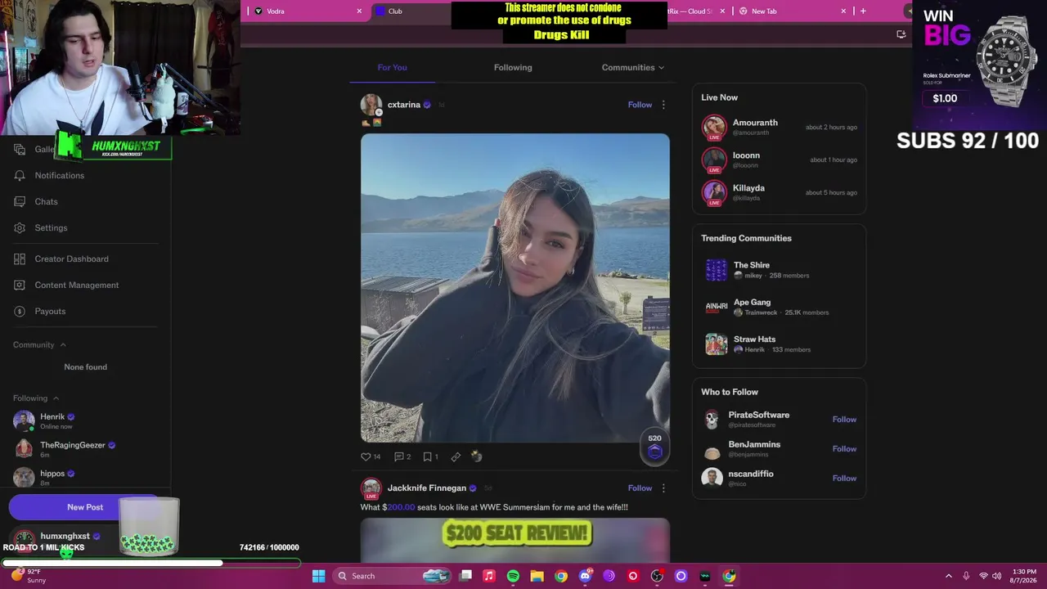Close the Vodra browser tab
The image size is (1047, 589).
pos(359,11)
